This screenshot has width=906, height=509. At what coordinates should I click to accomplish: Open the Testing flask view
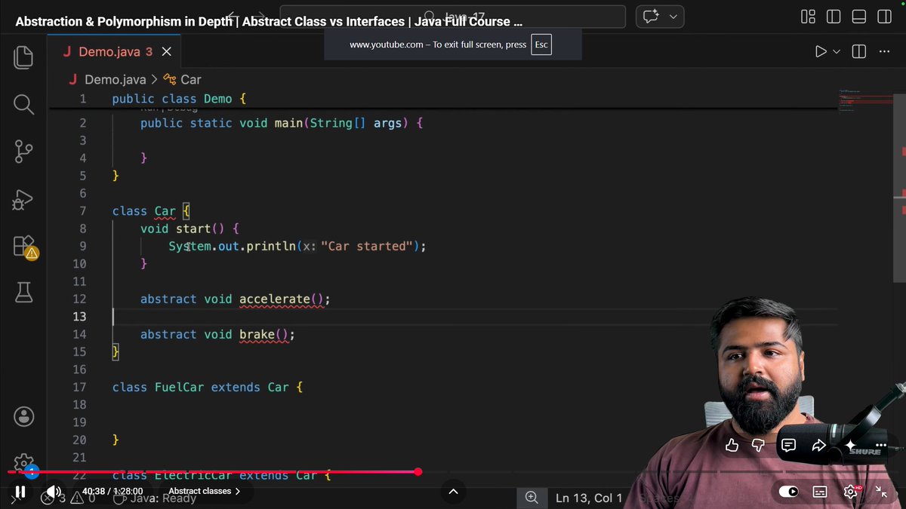pyautogui.click(x=23, y=293)
